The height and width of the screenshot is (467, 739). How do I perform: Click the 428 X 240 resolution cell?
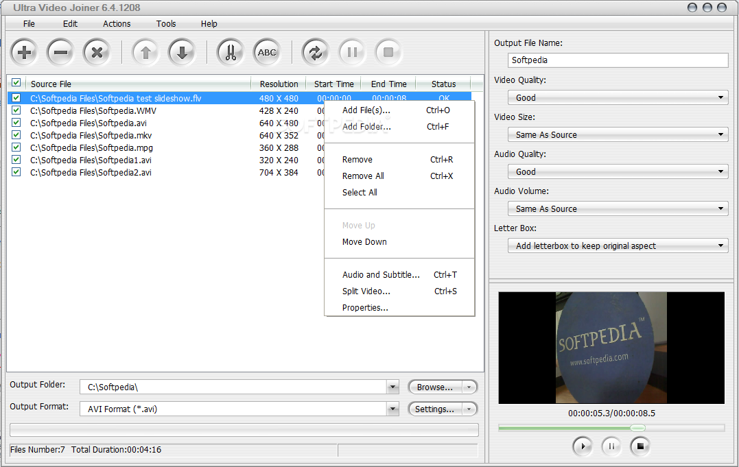[x=279, y=110]
